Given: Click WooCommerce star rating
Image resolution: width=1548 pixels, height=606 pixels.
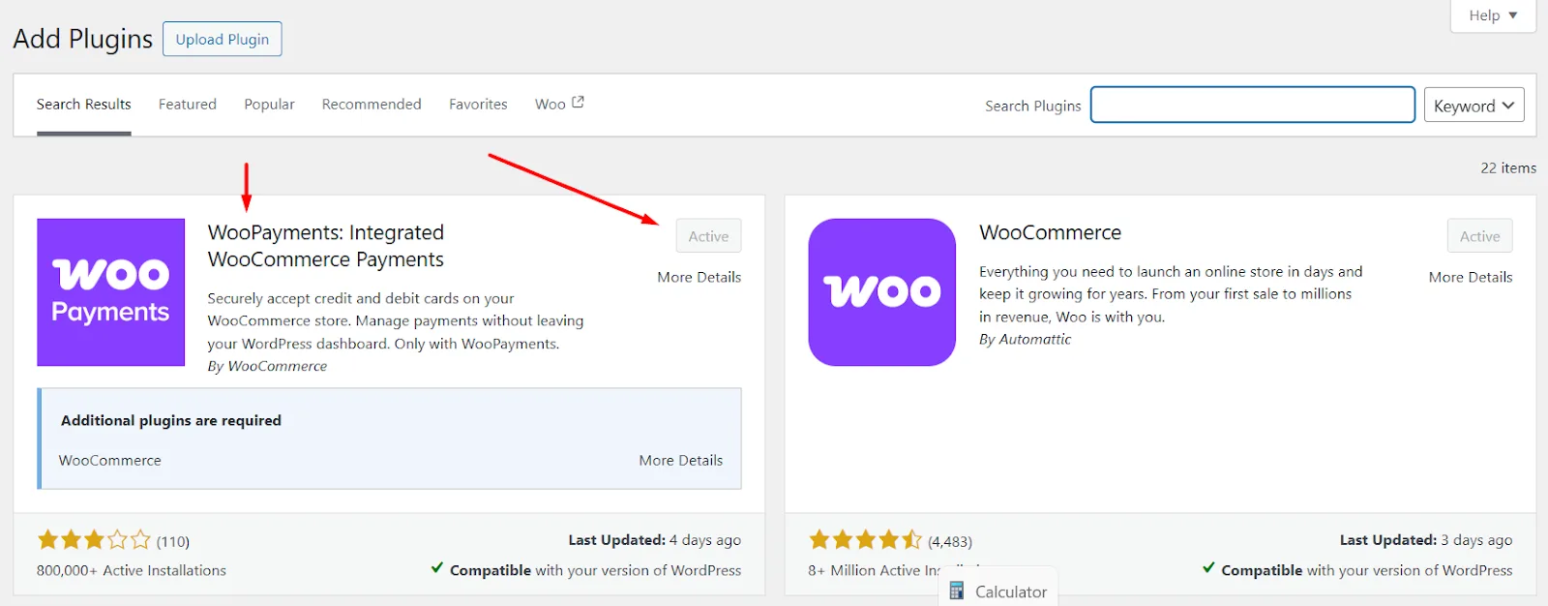Looking at the screenshot, I should 865,540.
